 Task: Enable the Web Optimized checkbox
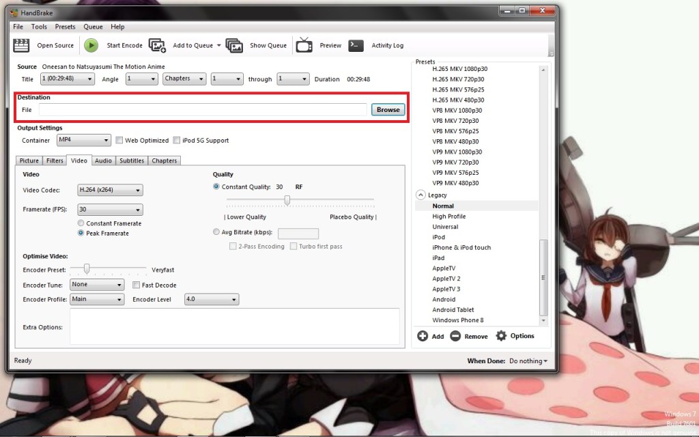pos(119,141)
